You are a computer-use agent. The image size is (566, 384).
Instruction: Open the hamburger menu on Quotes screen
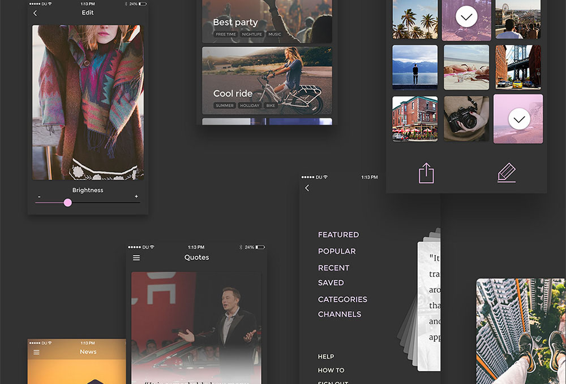click(136, 258)
